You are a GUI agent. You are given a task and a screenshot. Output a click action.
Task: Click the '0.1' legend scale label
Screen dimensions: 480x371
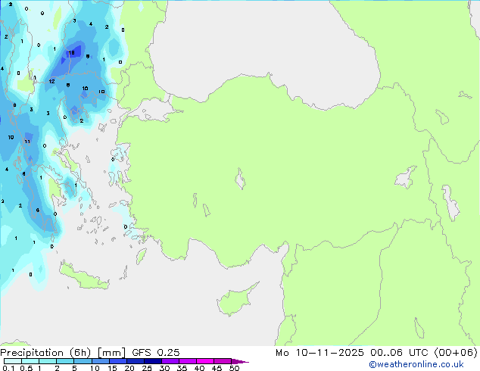[x=8, y=368]
